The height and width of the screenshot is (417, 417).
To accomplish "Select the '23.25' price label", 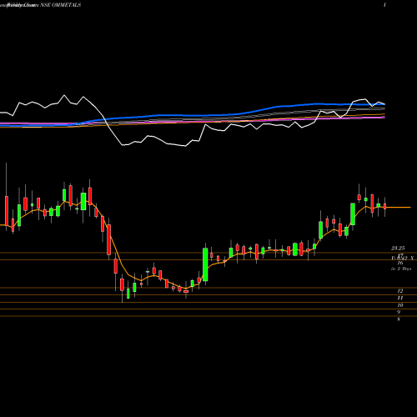I will (398, 248).
